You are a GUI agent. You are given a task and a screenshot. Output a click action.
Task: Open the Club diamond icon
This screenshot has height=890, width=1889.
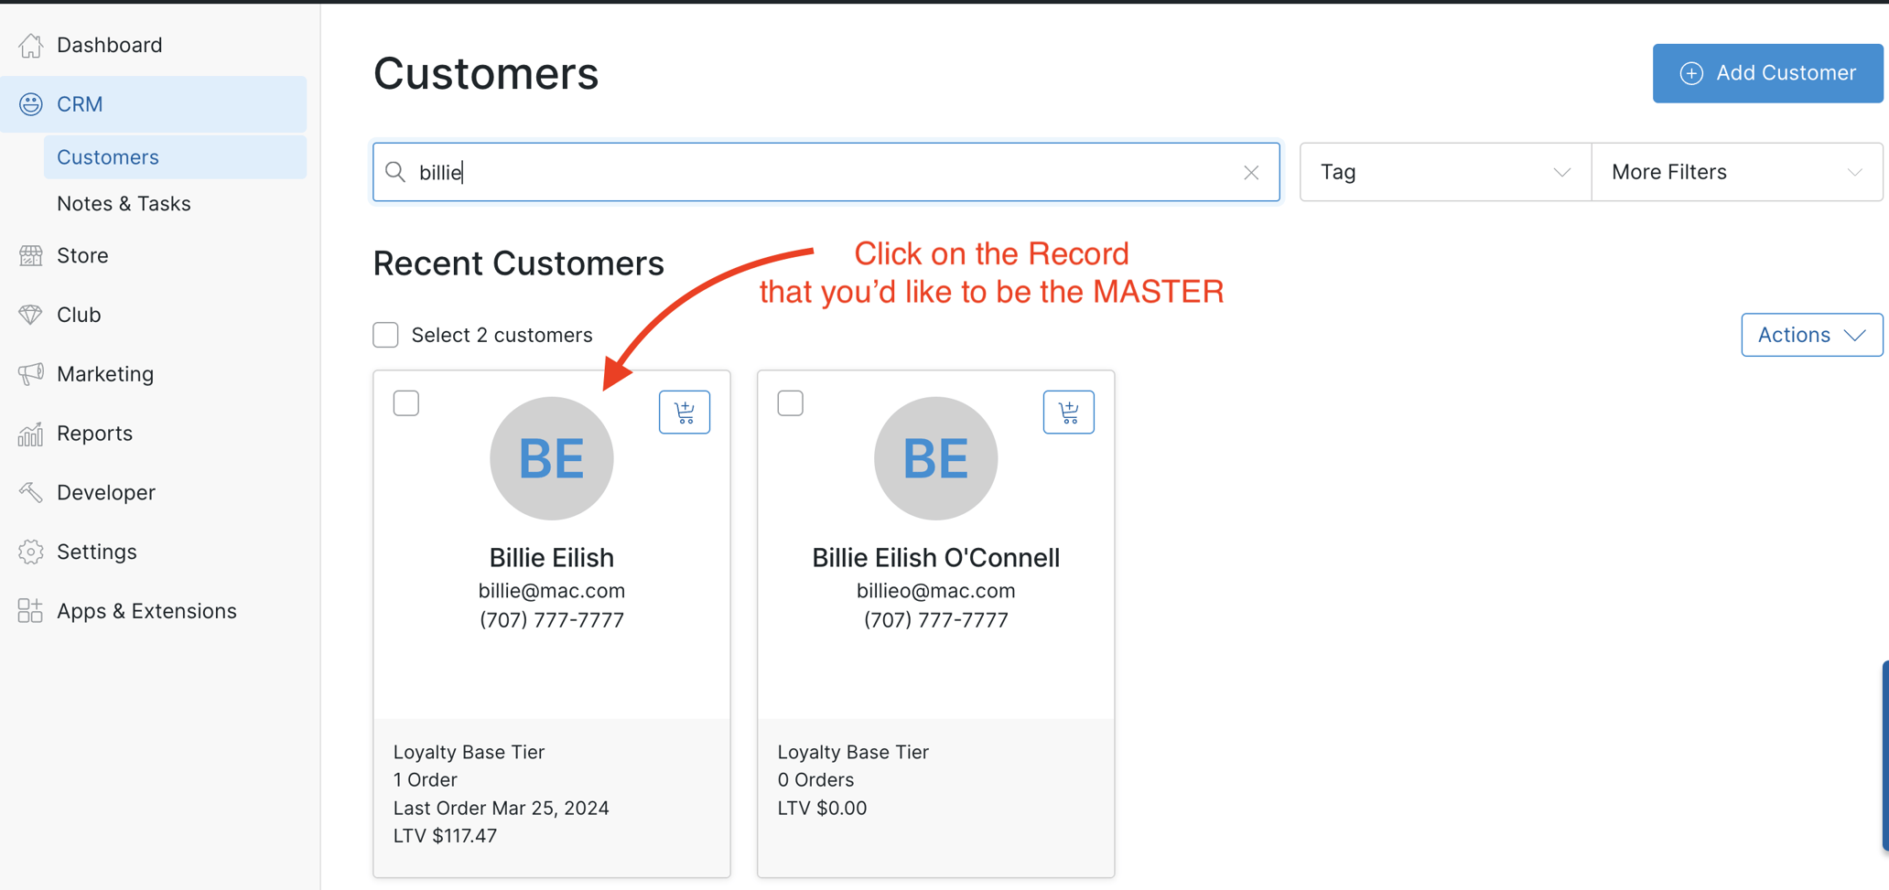coord(30,314)
